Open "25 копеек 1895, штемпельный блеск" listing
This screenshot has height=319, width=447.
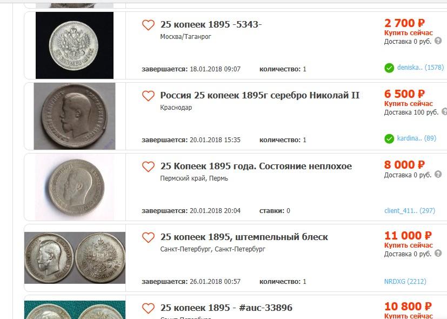pos(244,237)
